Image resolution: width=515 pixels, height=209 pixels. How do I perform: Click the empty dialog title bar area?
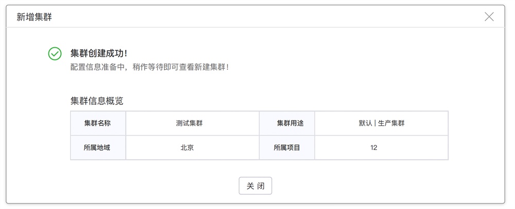pos(263,17)
